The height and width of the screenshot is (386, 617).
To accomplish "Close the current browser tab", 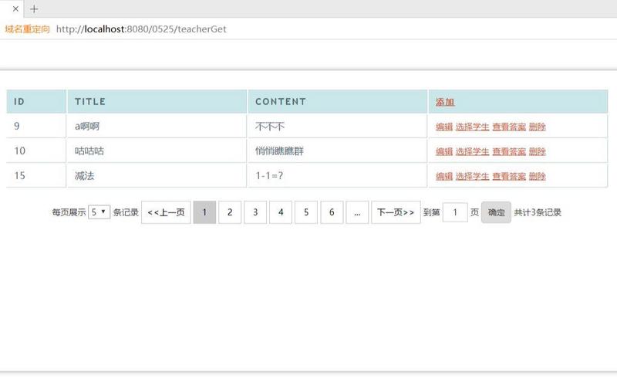I will 15,8.
